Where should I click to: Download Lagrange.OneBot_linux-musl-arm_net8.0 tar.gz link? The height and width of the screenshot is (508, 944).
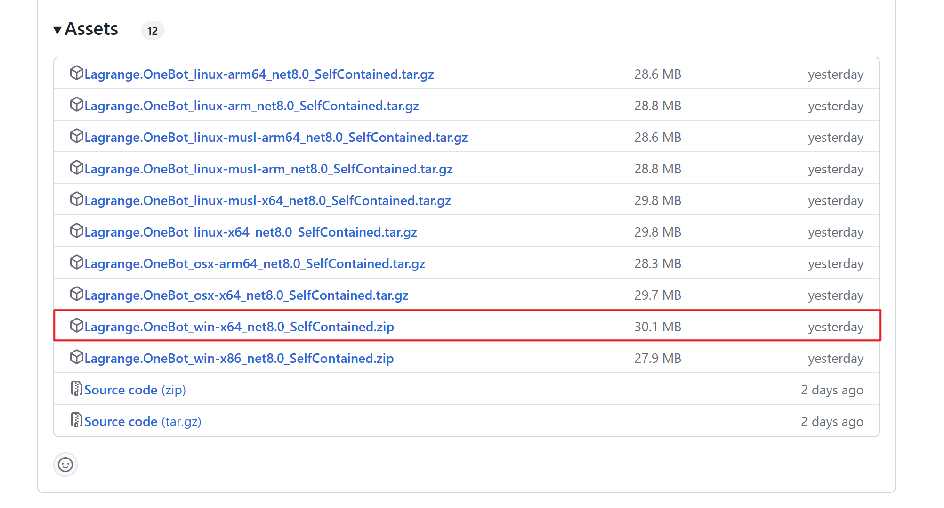pos(268,169)
